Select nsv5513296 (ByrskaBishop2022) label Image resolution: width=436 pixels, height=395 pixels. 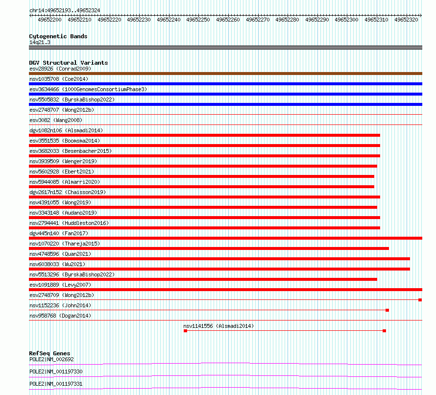(x=72, y=274)
